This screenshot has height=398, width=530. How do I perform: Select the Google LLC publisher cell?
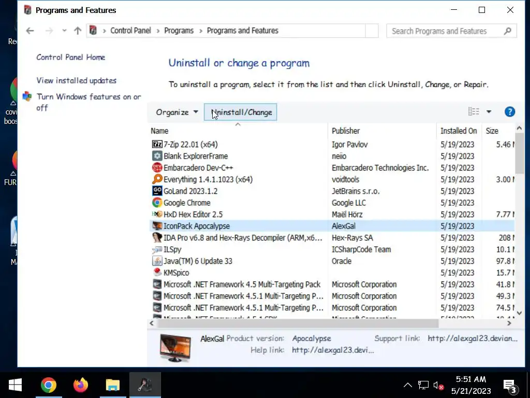point(348,203)
